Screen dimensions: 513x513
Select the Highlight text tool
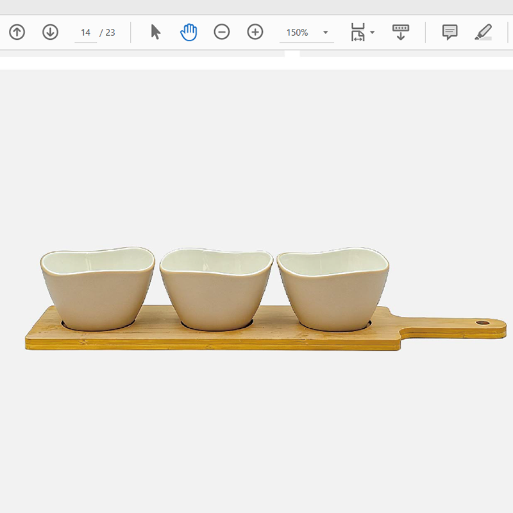(483, 32)
